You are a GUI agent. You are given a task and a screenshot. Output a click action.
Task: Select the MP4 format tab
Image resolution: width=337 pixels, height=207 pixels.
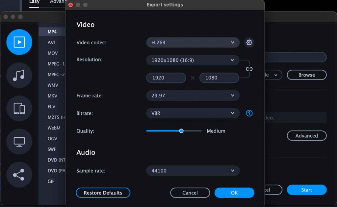[x=52, y=32]
